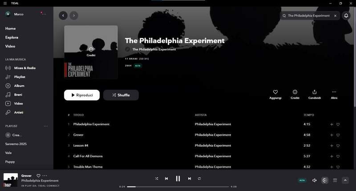Mute the volume speaker
Image resolution: width=356 pixels, height=191 pixels.
(x=315, y=180)
